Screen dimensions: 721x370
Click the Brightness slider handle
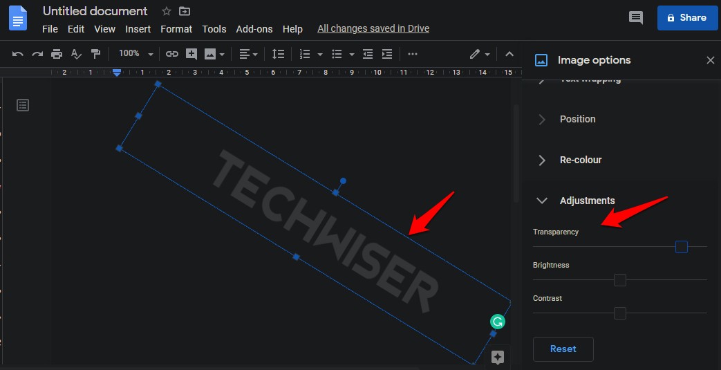pos(620,280)
